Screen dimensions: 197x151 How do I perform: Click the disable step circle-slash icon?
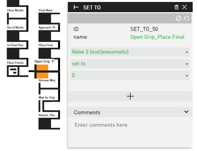click(x=179, y=18)
